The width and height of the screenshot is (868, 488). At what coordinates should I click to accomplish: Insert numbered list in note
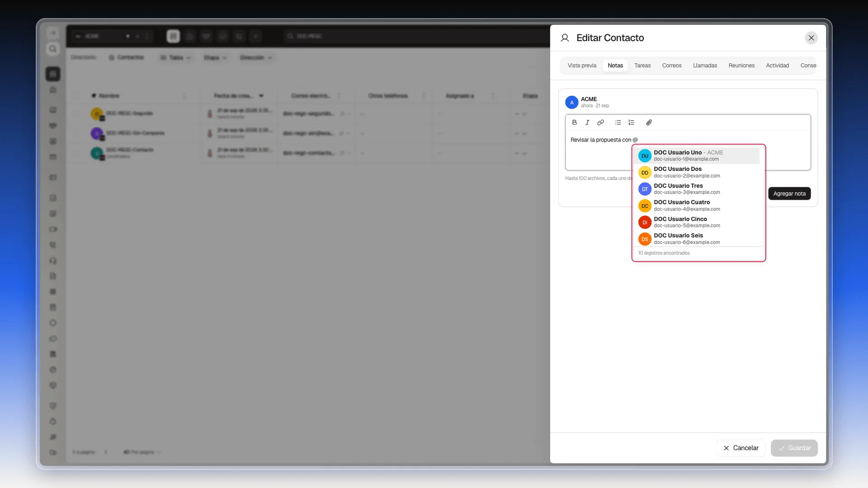[x=631, y=122]
